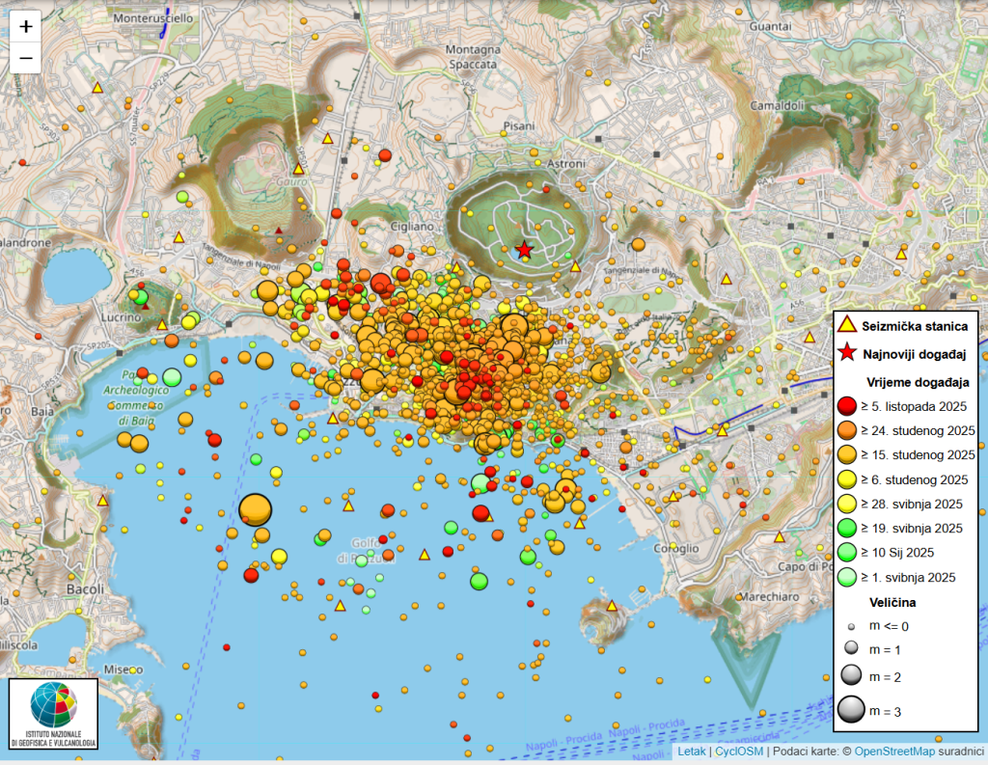Viewport: 988px width, 765px height.
Task: Open the CyclOSM attribution link
Action: click(x=738, y=751)
